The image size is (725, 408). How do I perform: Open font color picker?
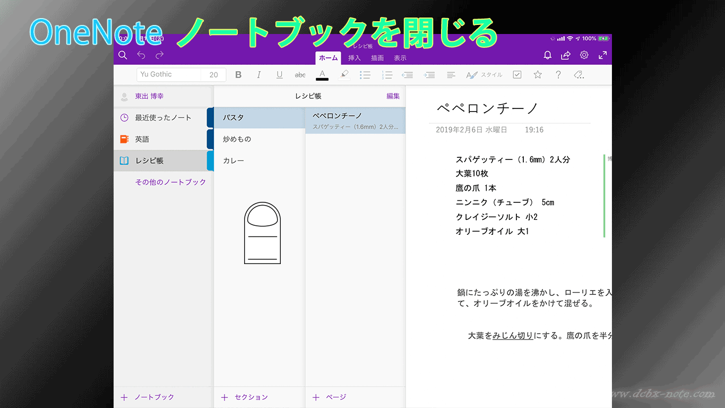pyautogui.click(x=322, y=75)
